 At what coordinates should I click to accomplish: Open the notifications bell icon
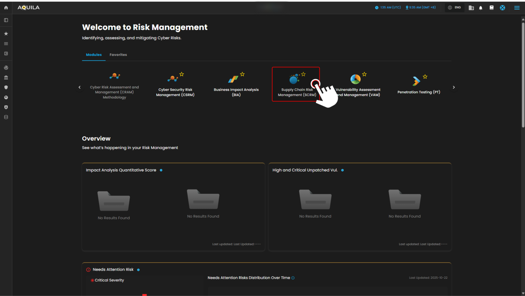pos(481,8)
